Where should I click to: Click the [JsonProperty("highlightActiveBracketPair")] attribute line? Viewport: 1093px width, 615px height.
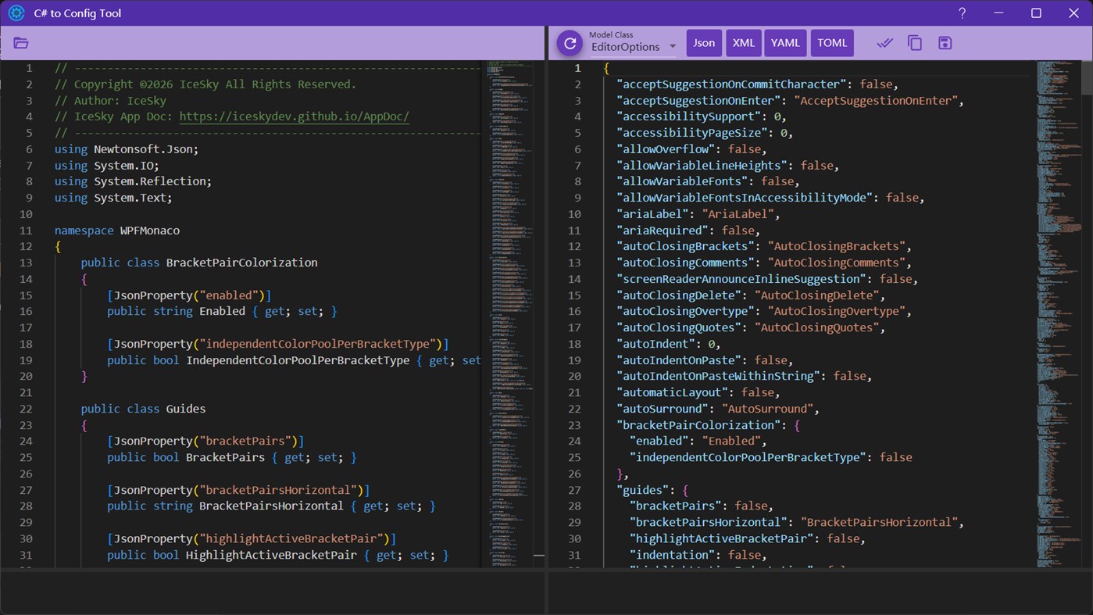(252, 538)
